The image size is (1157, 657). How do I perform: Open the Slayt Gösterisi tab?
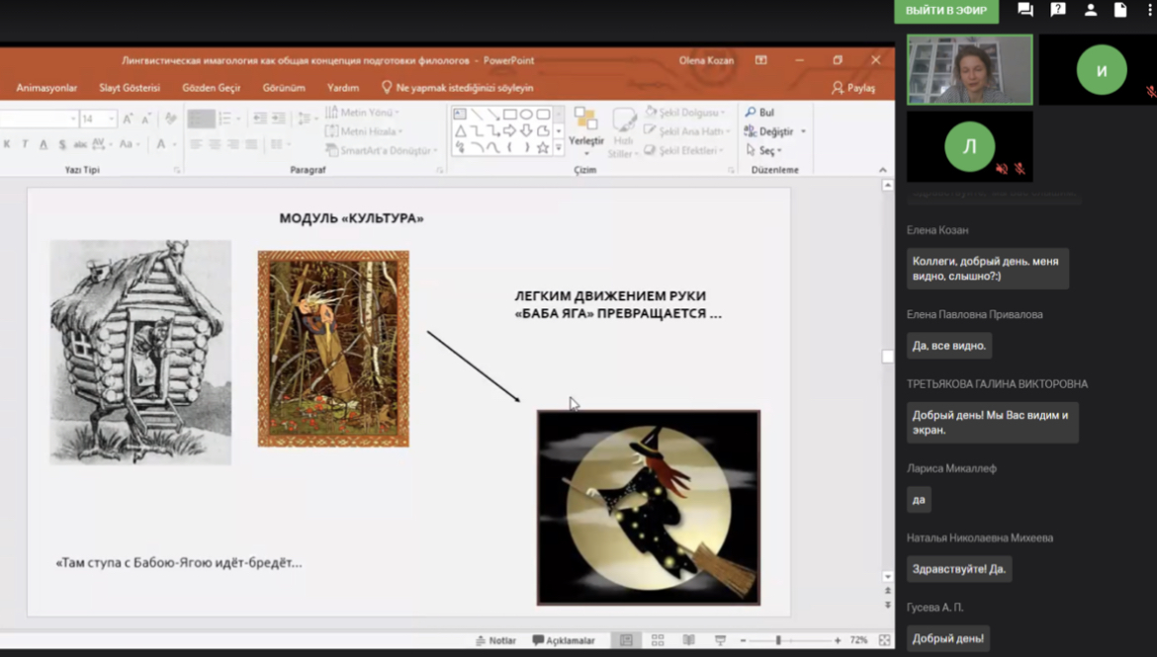tap(130, 88)
